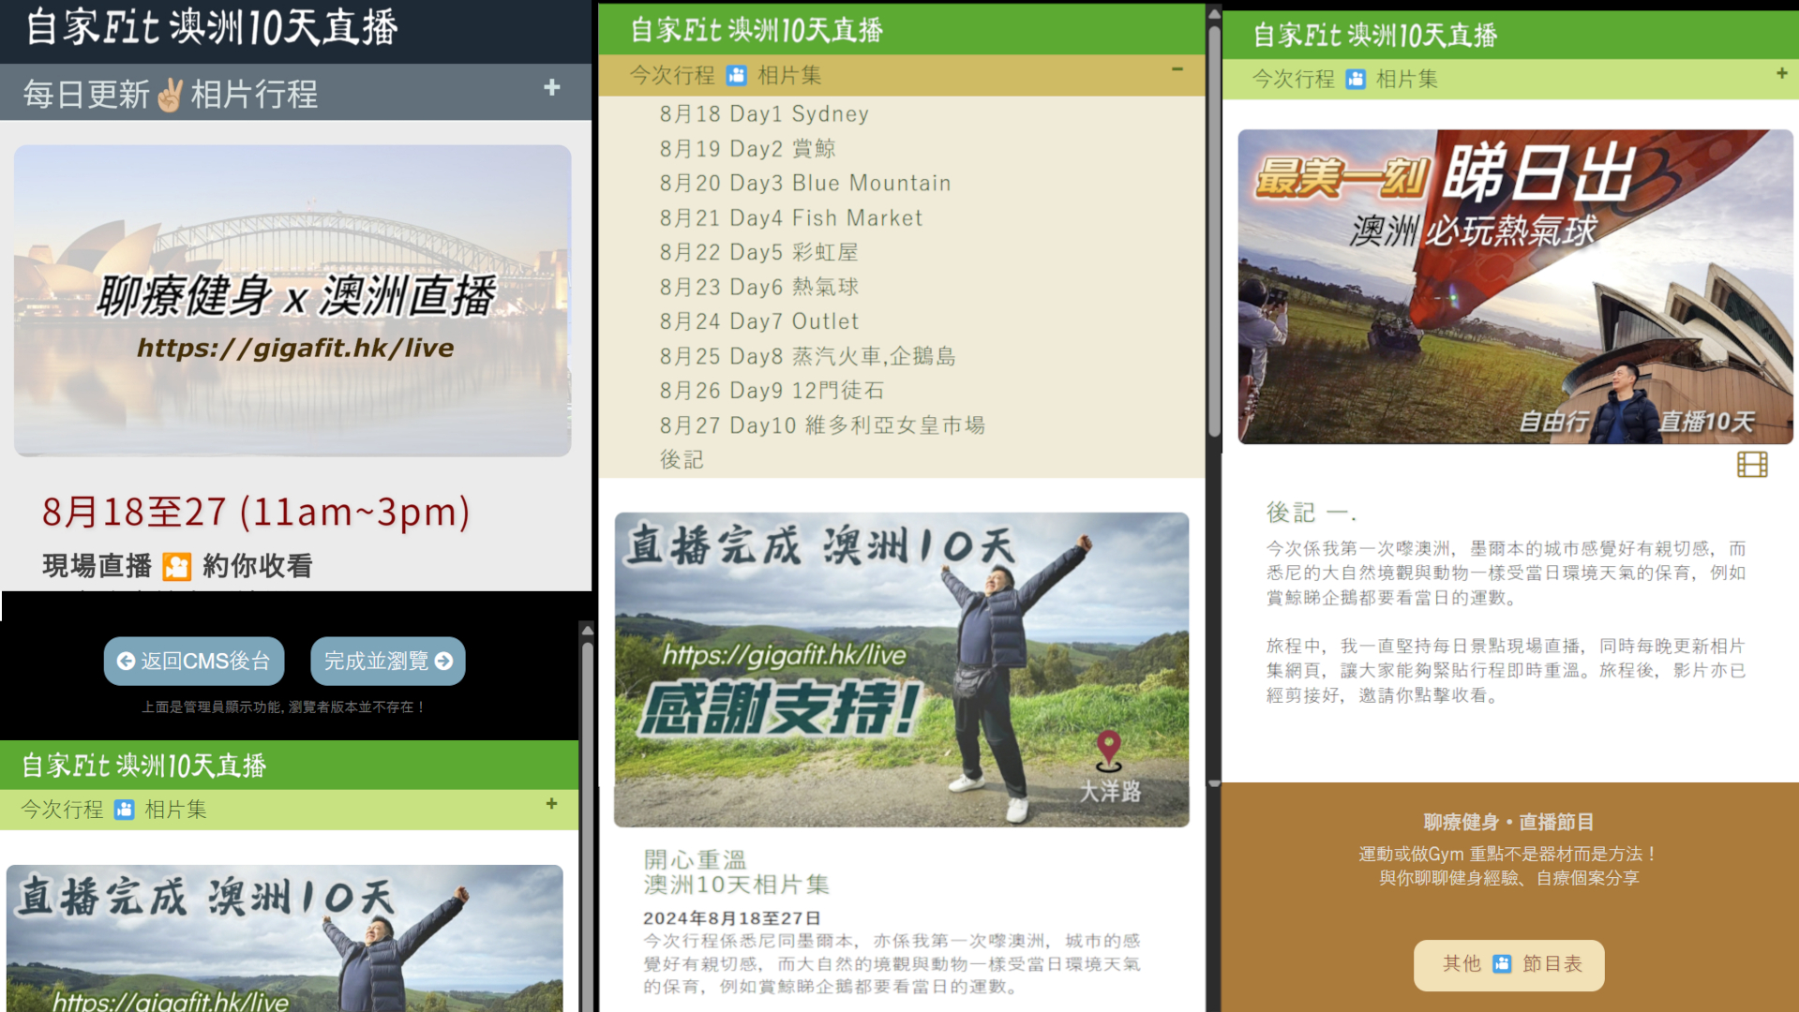Click the photo icon beside 相片集 in middle panel
1799x1012 pixels.
point(737,76)
